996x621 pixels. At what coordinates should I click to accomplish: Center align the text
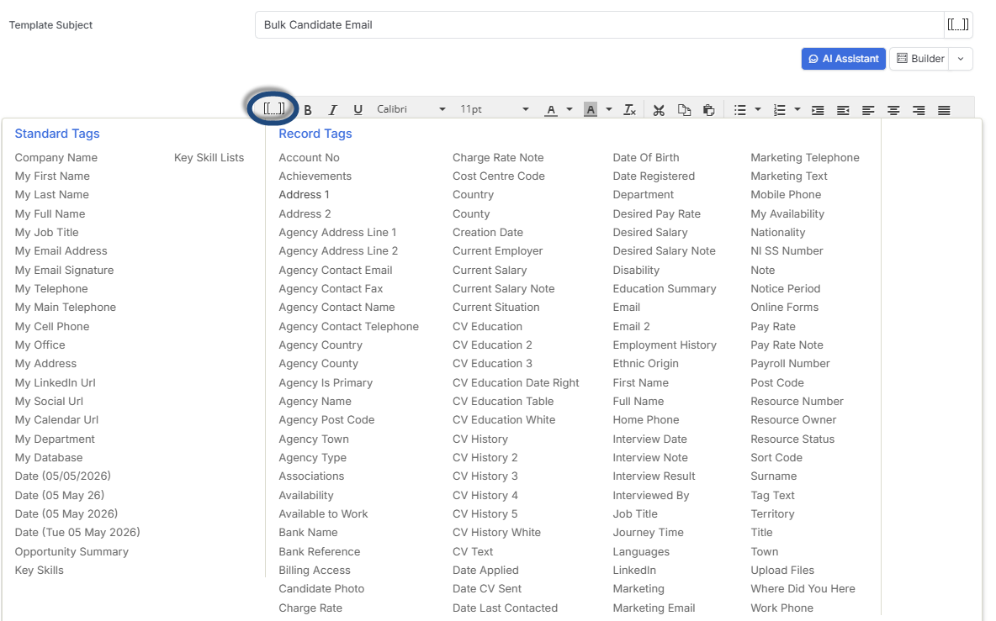point(893,110)
